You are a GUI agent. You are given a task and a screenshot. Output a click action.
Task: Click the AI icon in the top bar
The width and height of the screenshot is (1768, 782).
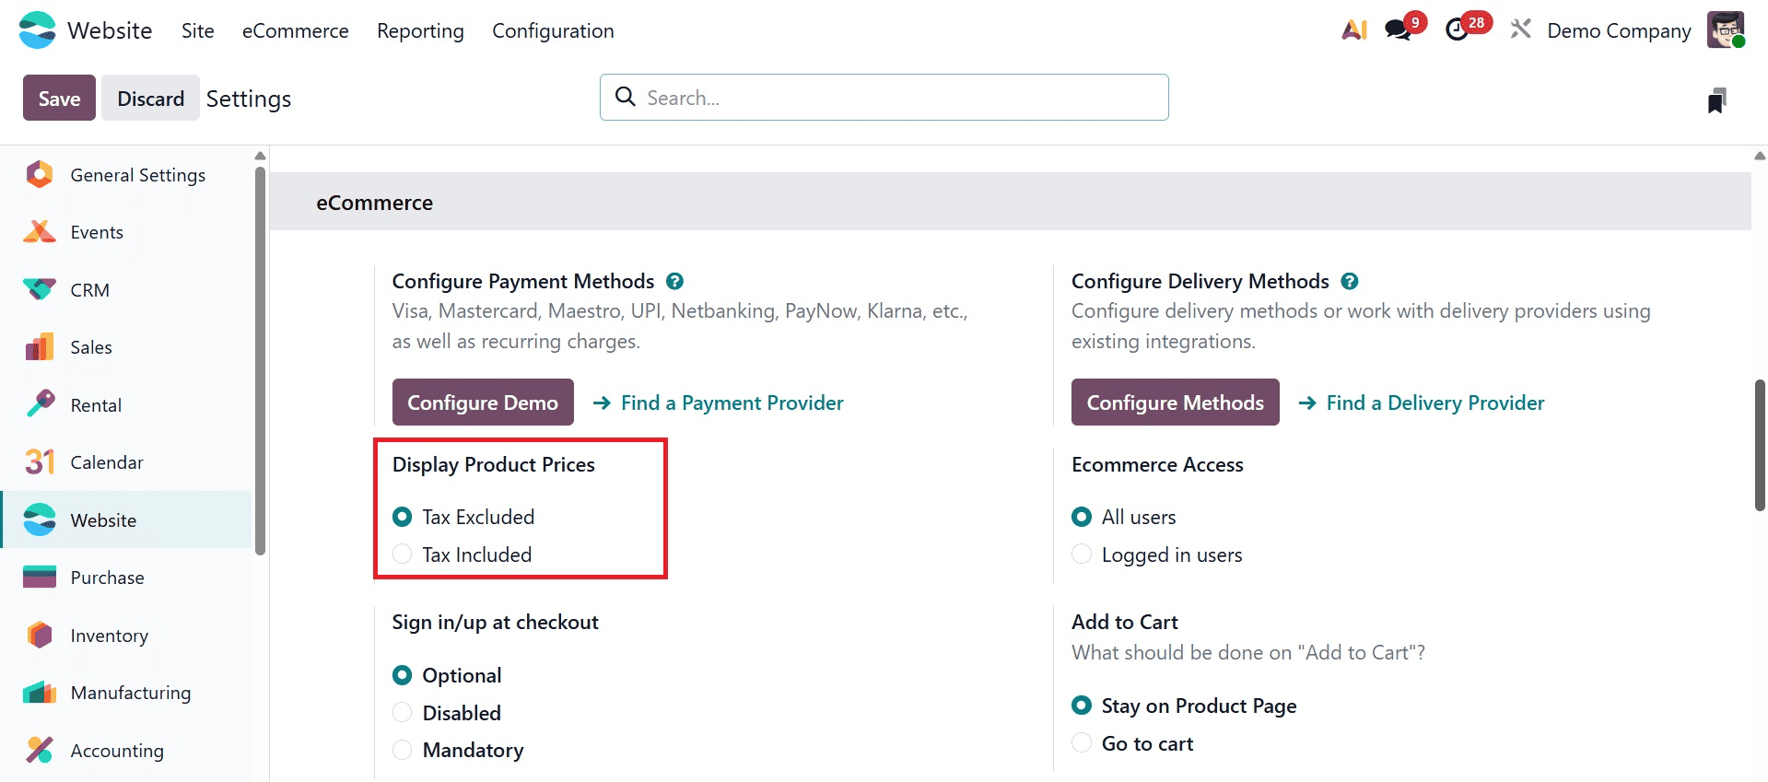coord(1352,29)
